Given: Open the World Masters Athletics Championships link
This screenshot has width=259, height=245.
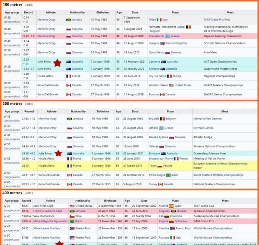Looking at the screenshot, I should pos(219,175).
